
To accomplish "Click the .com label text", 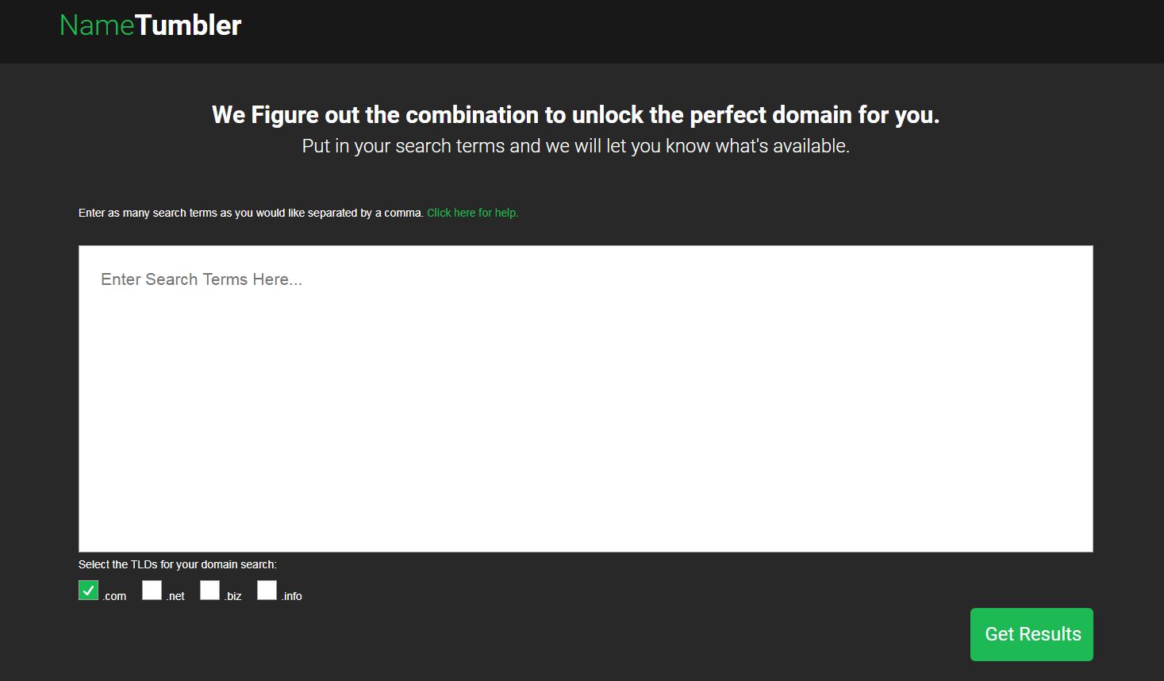I will pos(115,596).
